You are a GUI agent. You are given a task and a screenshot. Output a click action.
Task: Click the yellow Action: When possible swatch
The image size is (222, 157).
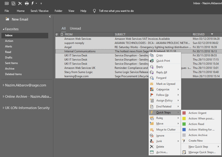184,118
